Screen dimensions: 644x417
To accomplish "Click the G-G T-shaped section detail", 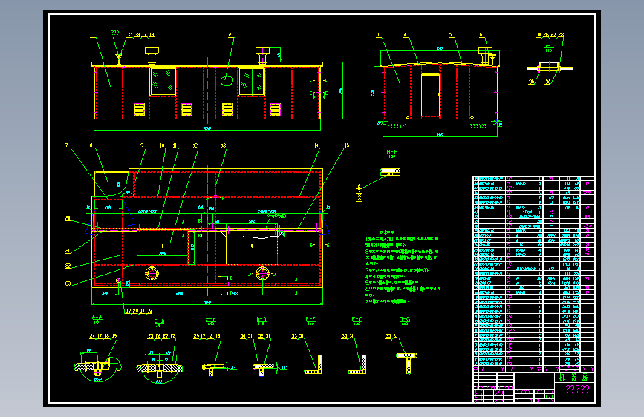I will 406,364.
